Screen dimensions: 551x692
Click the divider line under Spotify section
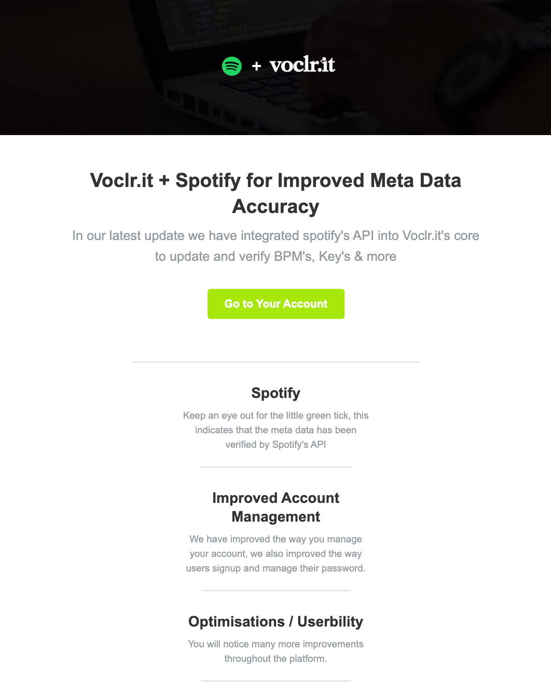276,467
